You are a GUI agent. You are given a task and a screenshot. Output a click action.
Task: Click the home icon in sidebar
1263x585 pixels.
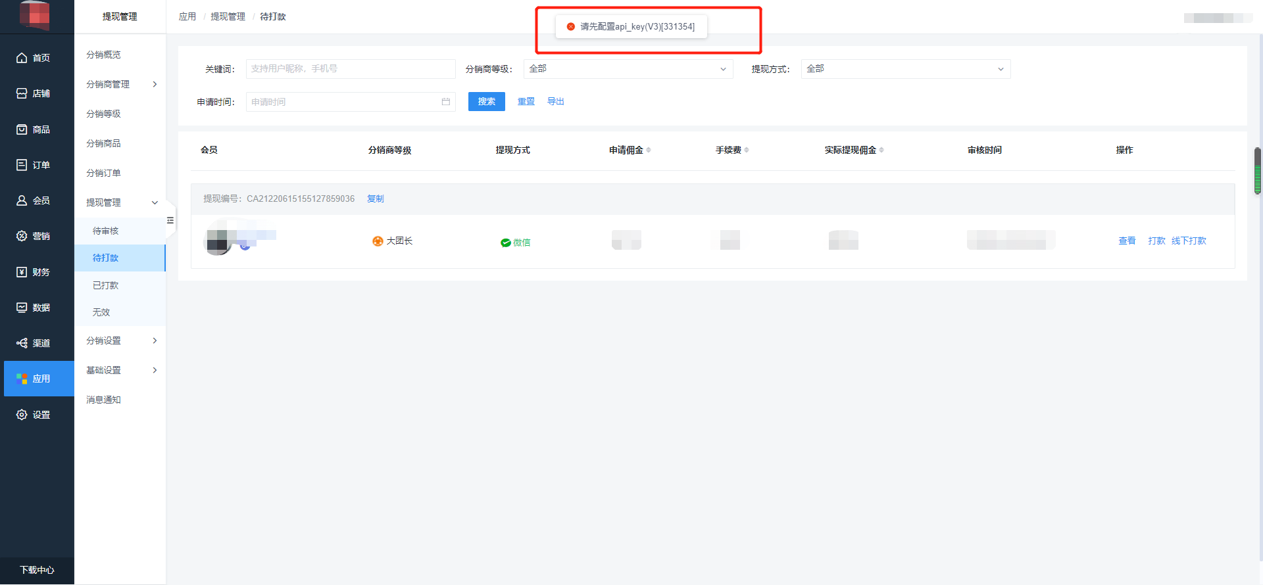(22, 58)
